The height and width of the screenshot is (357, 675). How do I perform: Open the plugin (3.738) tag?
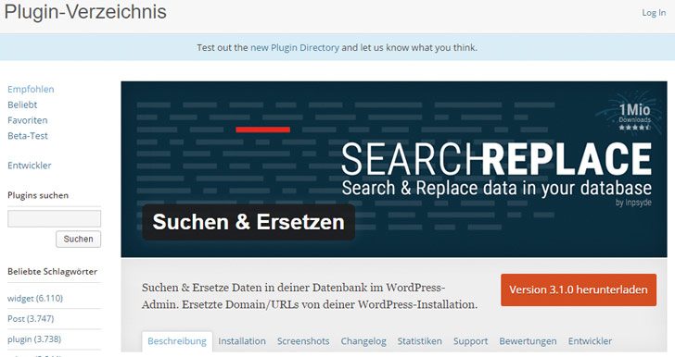(34, 339)
